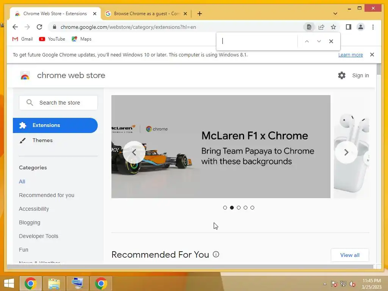Click the Action Center flag icon
This screenshot has width=388, height=291.
pos(334,284)
